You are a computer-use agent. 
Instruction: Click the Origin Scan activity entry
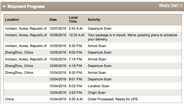(97, 93)
